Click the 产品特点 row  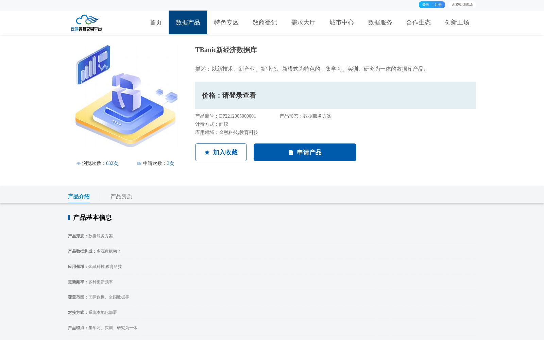click(103, 328)
